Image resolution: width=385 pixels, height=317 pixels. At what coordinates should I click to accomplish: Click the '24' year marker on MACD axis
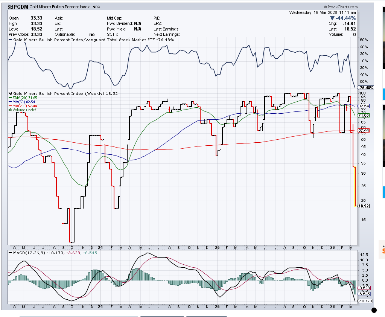[x=100, y=306]
